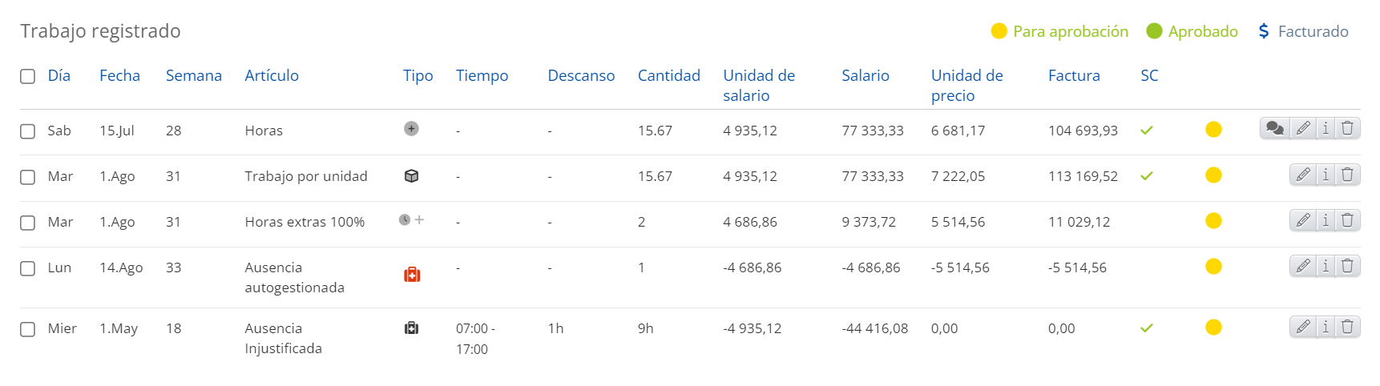Screen dimensions: 1380x386
Task: Edit the Ausencia autogestionada entry
Action: 1304,266
